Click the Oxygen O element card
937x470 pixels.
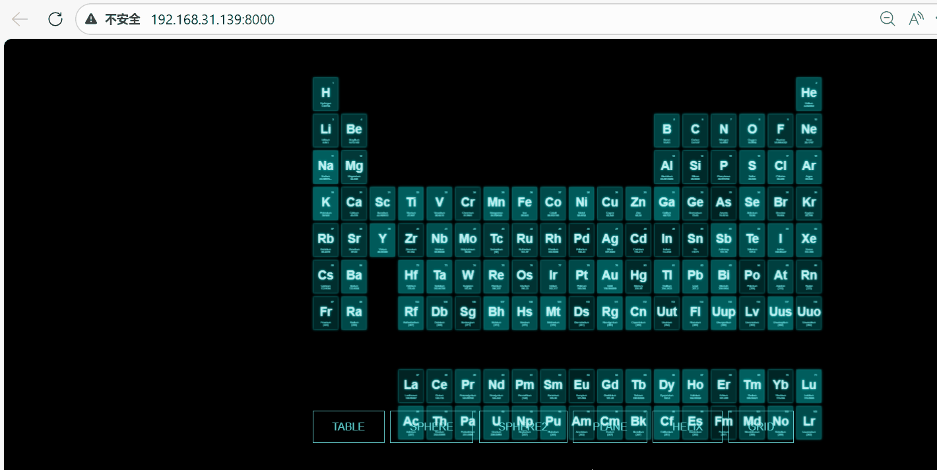pyautogui.click(x=752, y=131)
